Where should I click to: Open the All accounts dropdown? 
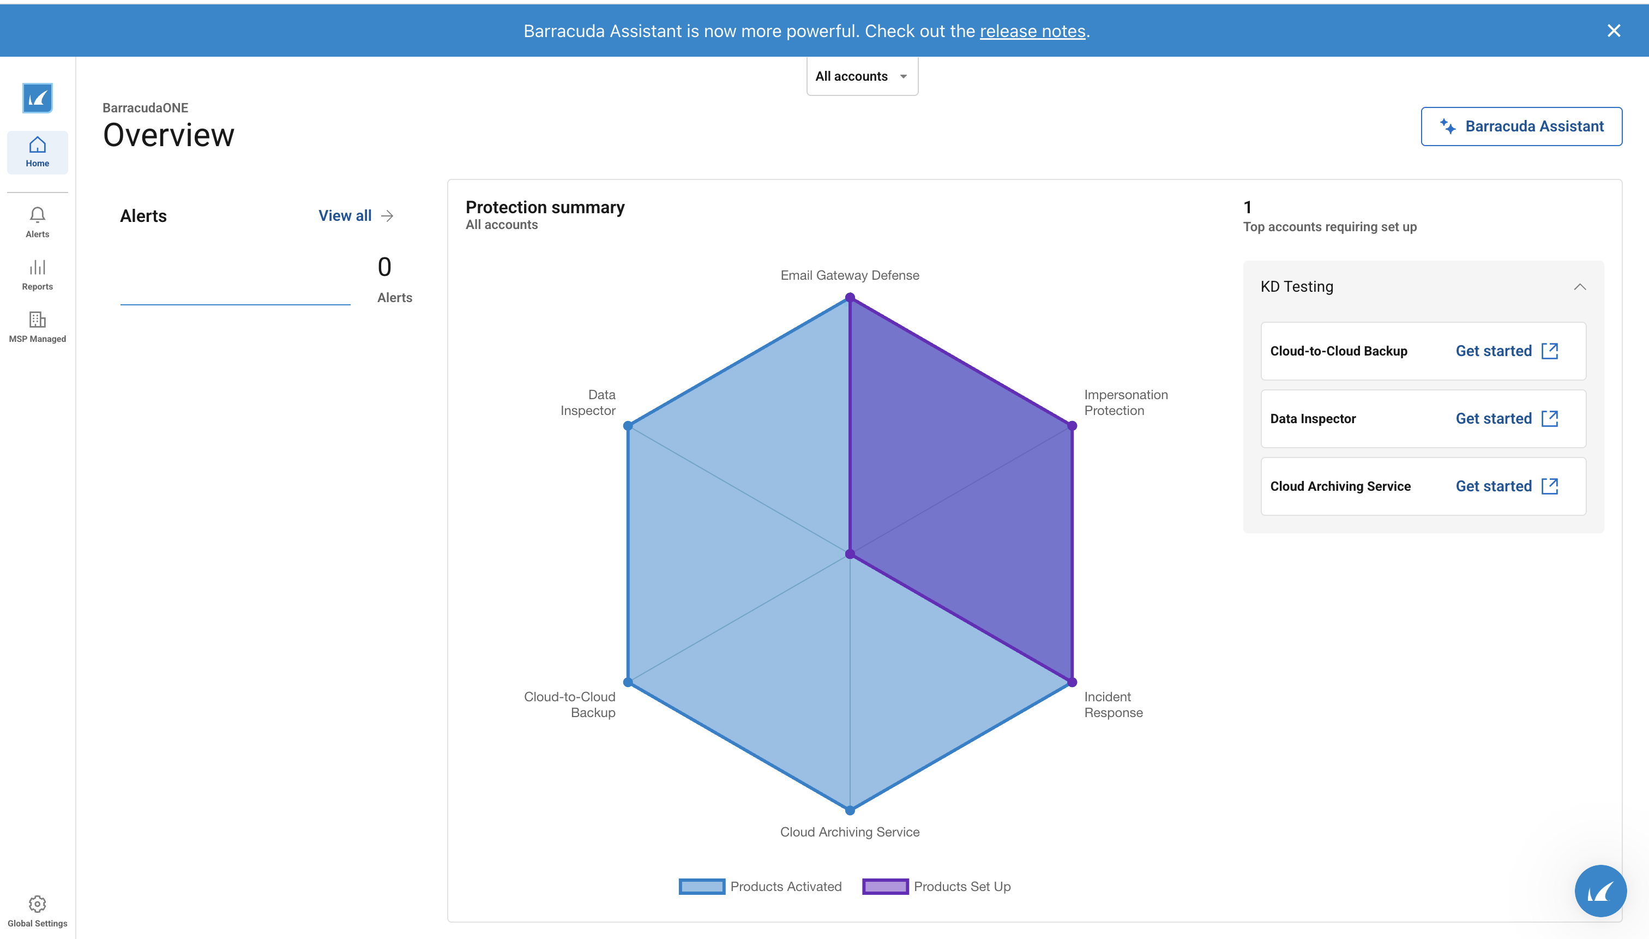pos(862,76)
